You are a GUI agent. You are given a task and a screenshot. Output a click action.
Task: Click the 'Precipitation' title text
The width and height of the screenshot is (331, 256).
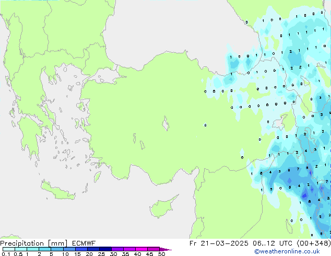(22, 243)
